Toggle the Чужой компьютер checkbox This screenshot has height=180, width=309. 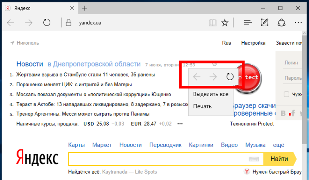[x=286, y=94]
